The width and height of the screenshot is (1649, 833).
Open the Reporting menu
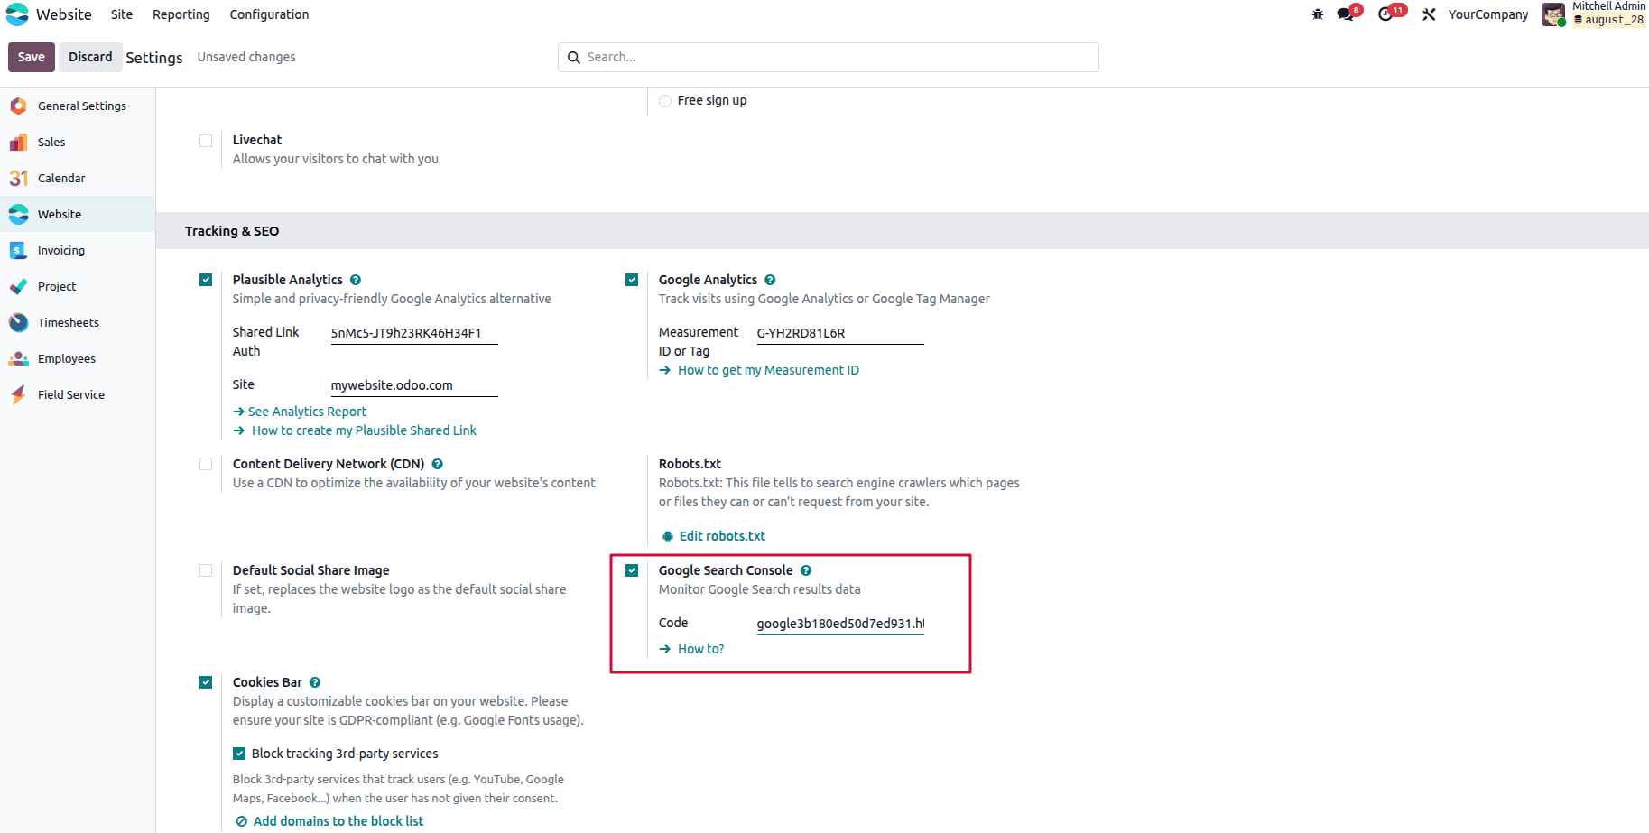(x=181, y=14)
